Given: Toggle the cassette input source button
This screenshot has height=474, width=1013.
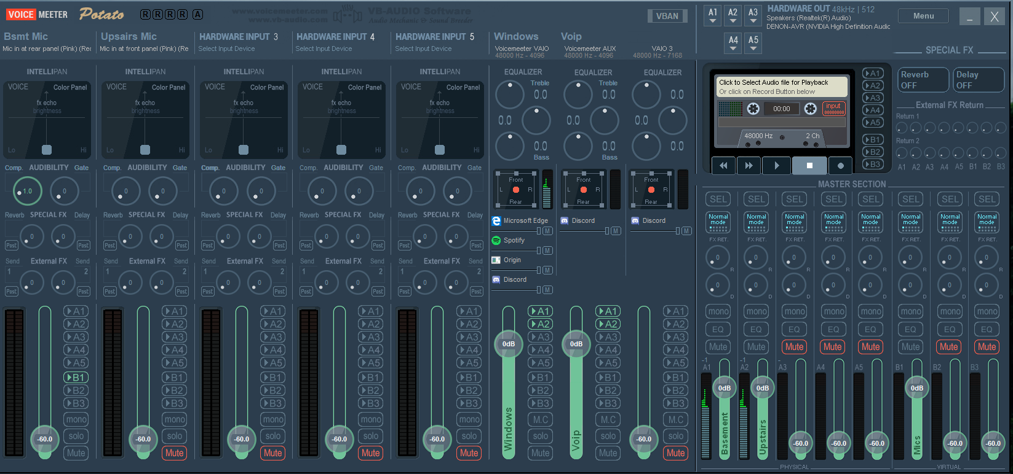Looking at the screenshot, I should pyautogui.click(x=834, y=109).
